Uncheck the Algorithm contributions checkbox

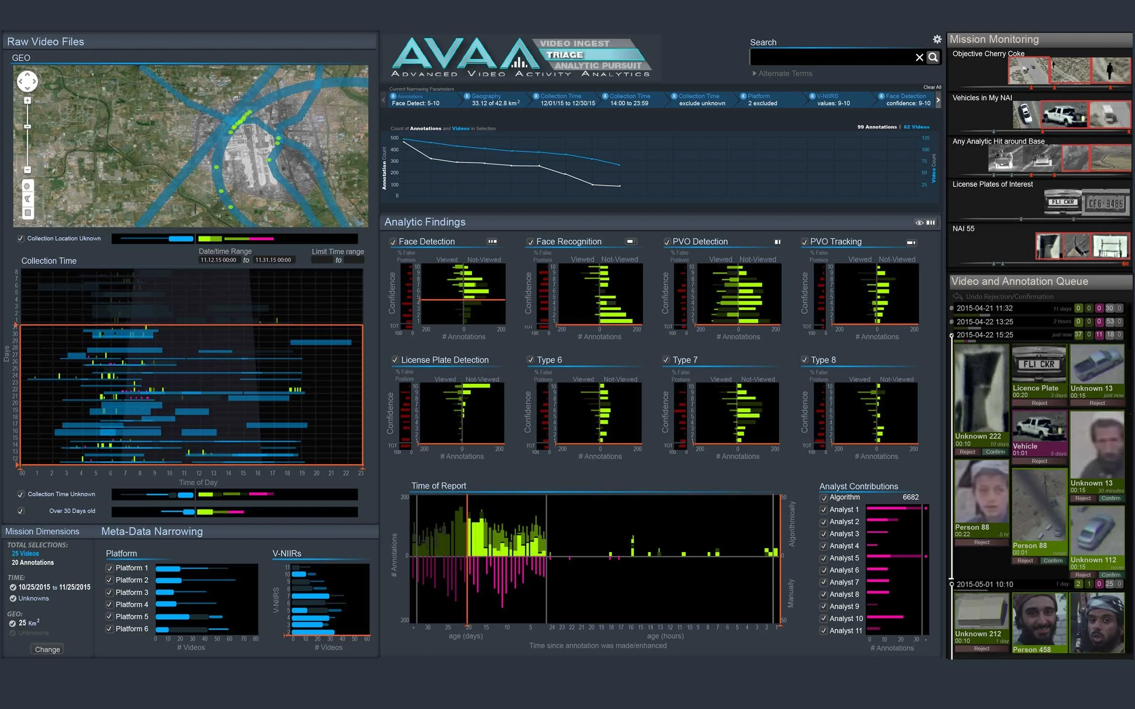pos(824,498)
